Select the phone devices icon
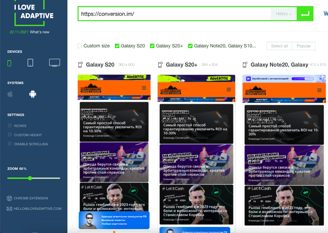This screenshot has width=328, height=233. (9, 63)
